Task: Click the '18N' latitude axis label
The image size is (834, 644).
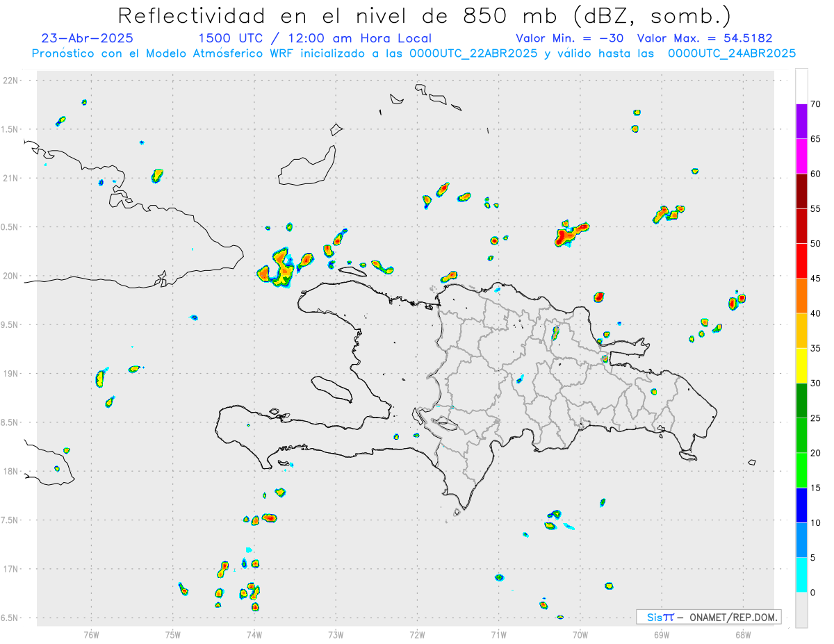Action: pos(11,472)
